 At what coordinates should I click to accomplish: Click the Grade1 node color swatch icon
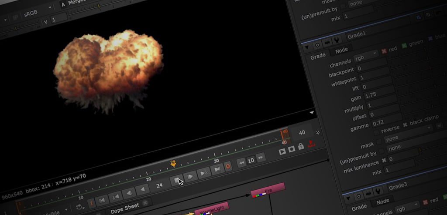327,42
